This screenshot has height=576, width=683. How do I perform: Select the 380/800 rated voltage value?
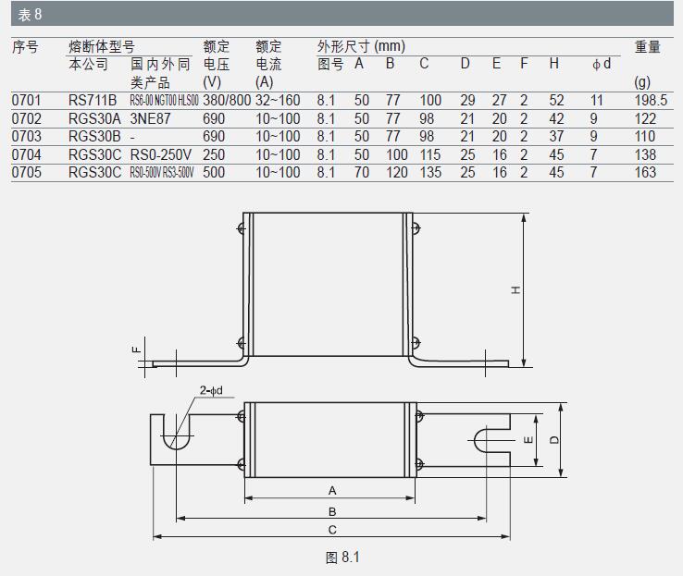coord(227,101)
